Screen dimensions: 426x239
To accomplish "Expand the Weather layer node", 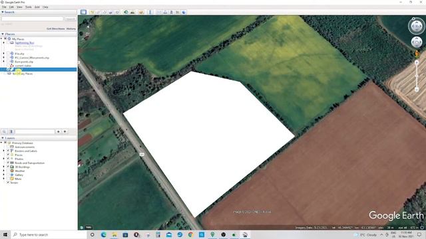I will click(x=4, y=171).
